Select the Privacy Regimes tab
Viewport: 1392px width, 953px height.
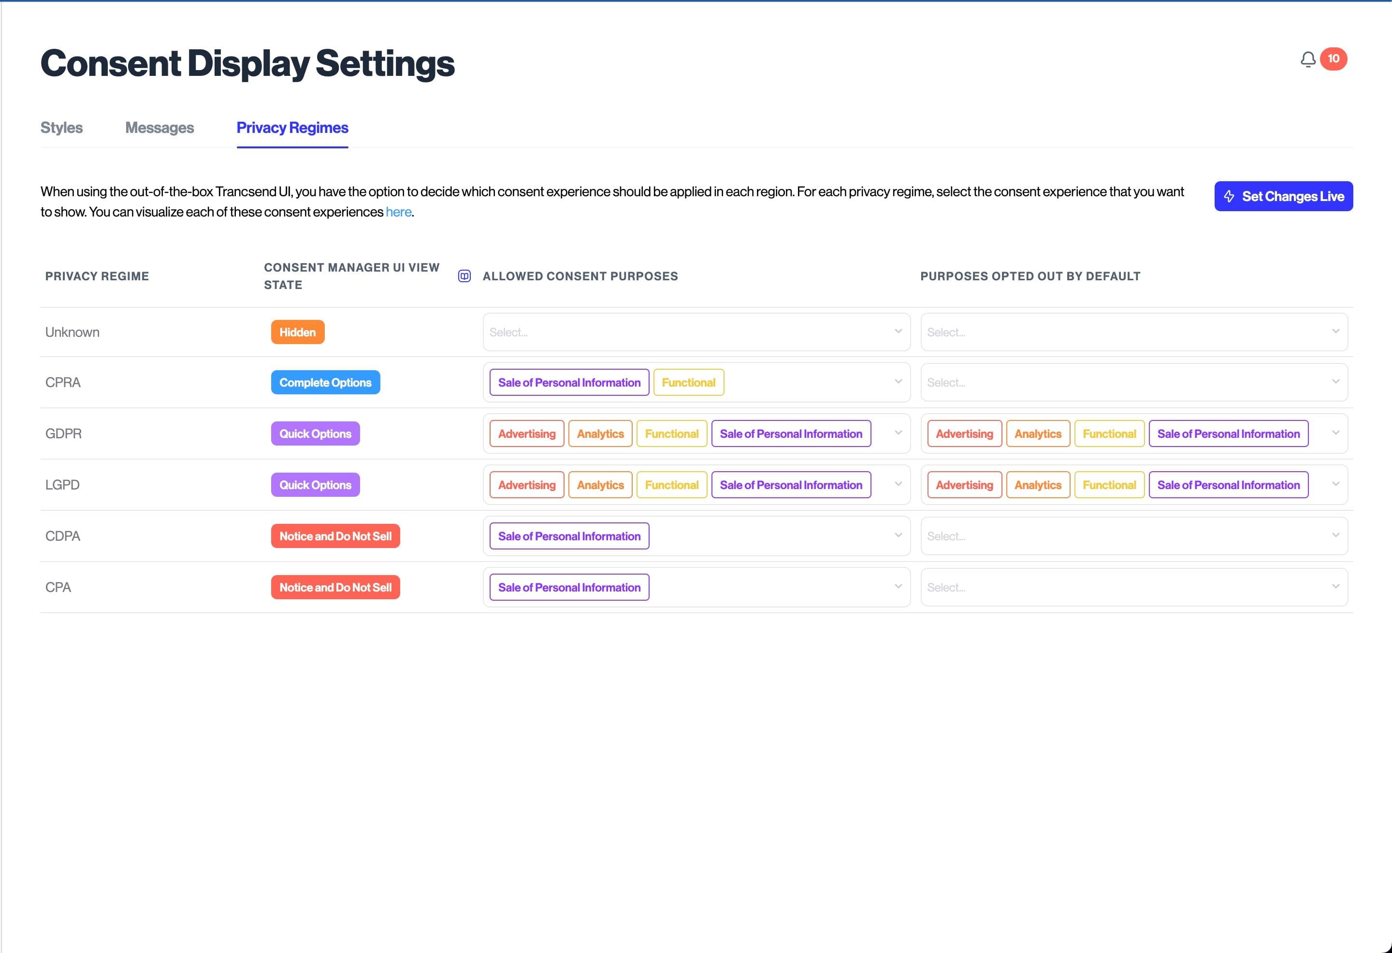pyautogui.click(x=292, y=128)
